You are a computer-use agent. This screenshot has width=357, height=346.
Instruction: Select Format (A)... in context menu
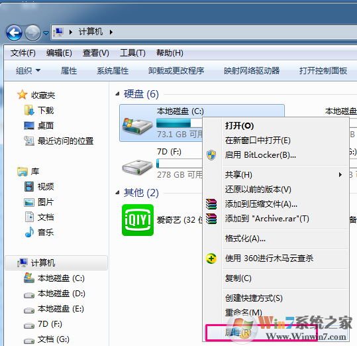click(245, 239)
